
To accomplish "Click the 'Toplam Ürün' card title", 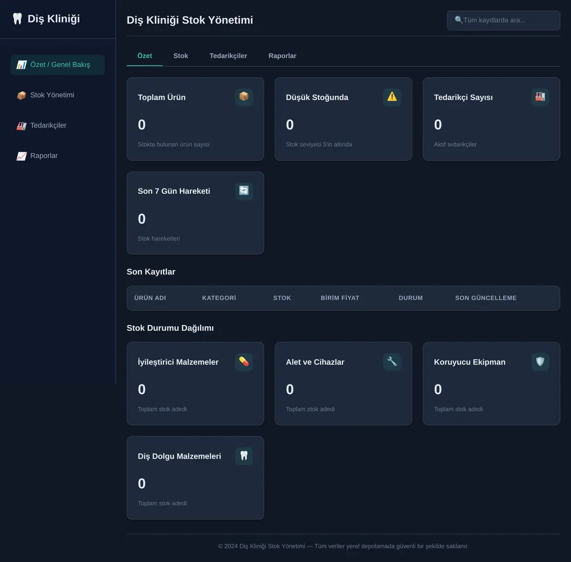I will (x=162, y=97).
